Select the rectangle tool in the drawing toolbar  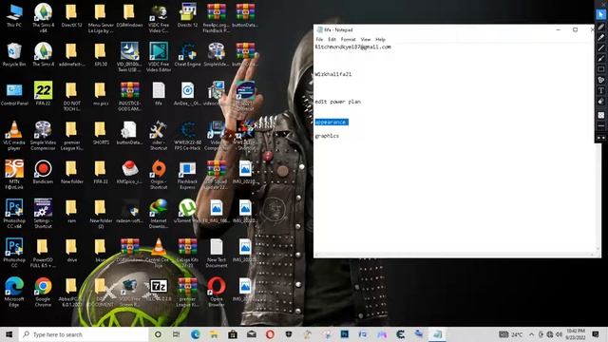[x=601, y=69]
